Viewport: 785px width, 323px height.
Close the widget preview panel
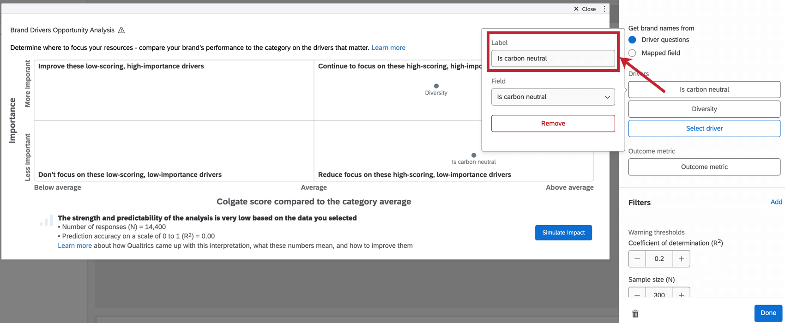pyautogui.click(x=585, y=9)
